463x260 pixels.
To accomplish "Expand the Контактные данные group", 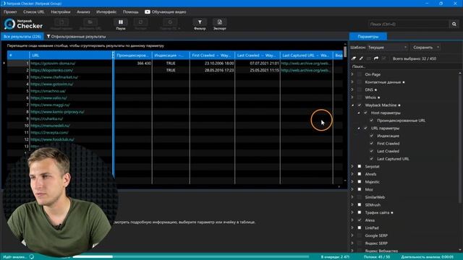I will click(x=352, y=82).
